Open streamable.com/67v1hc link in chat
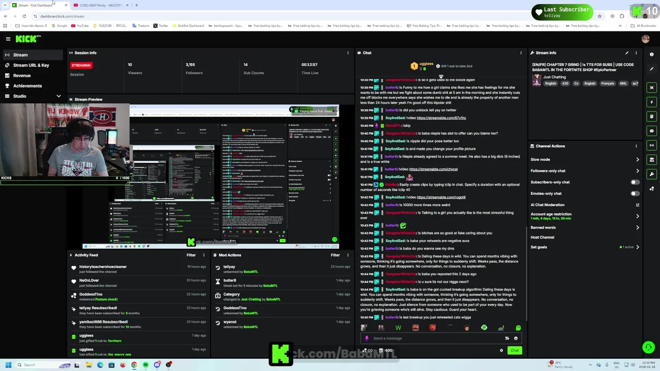The height and width of the screenshot is (371, 660). click(x=441, y=118)
